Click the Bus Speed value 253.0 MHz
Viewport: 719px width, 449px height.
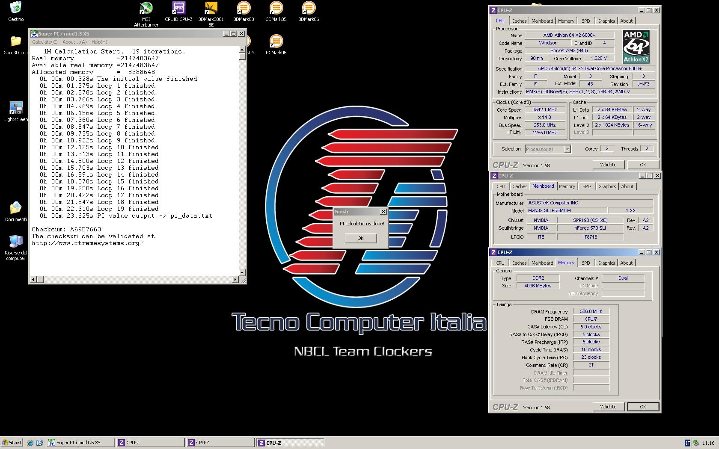click(x=544, y=125)
